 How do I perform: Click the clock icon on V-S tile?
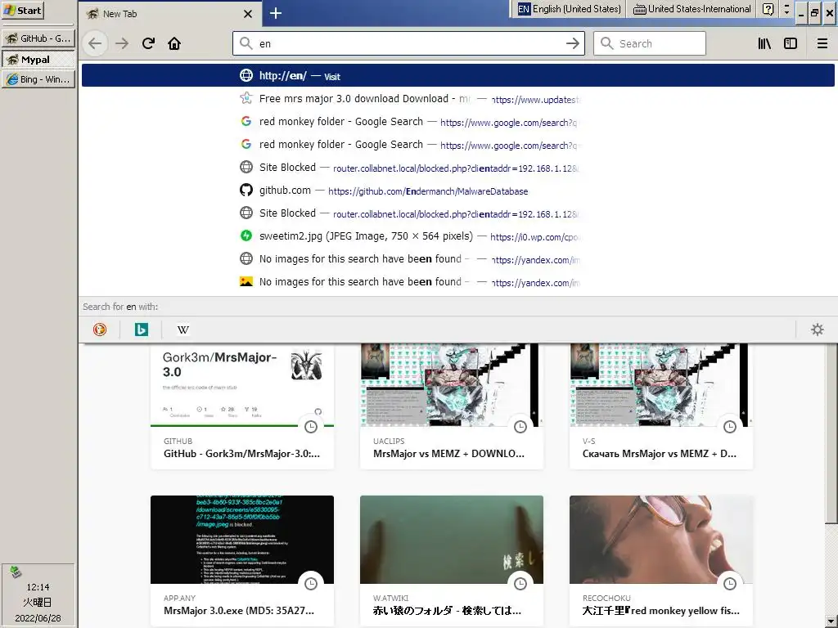[729, 427]
